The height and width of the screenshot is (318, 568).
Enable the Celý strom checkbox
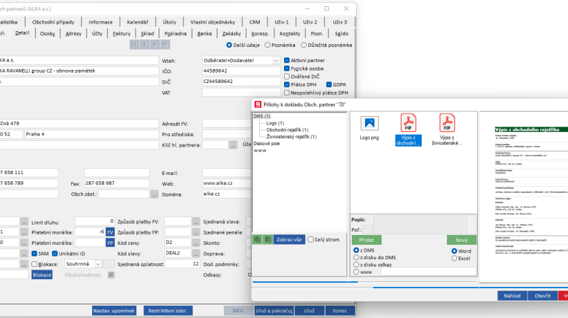coord(311,239)
